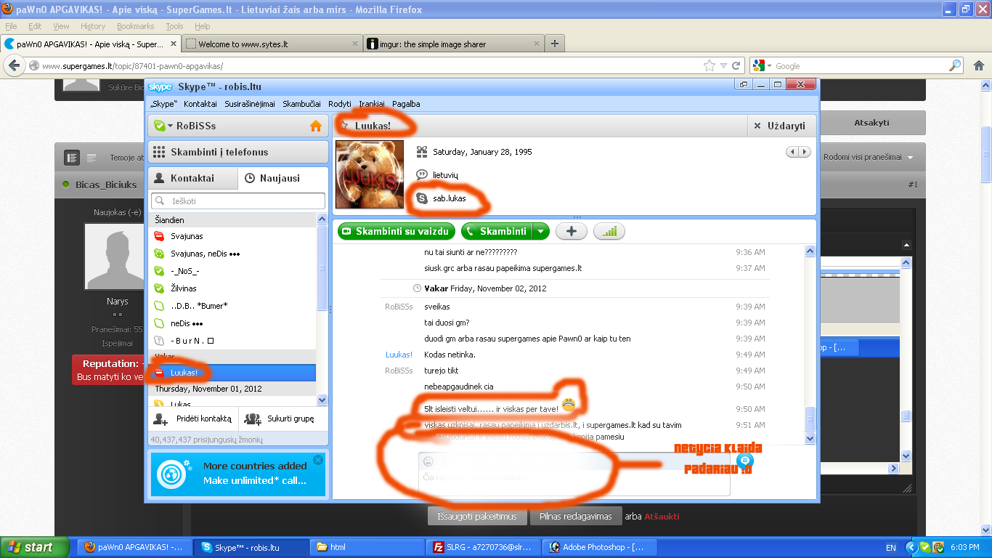Open the „Skype“ menu in Skype
The image size is (992, 558).
(x=163, y=104)
